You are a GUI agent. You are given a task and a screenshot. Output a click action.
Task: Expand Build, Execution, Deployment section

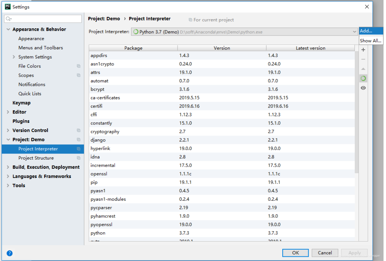[8, 167]
